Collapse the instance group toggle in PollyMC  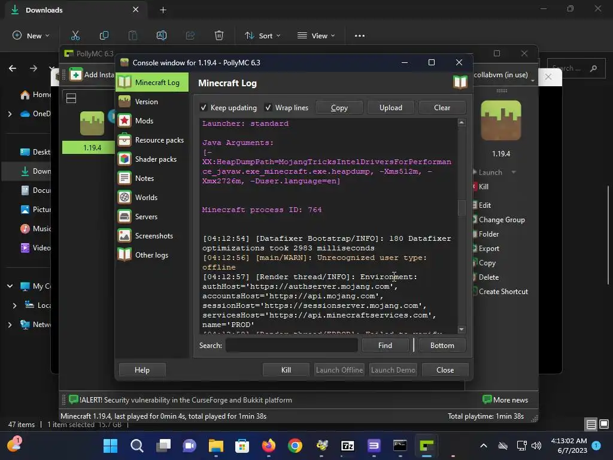pyautogui.click(x=71, y=98)
